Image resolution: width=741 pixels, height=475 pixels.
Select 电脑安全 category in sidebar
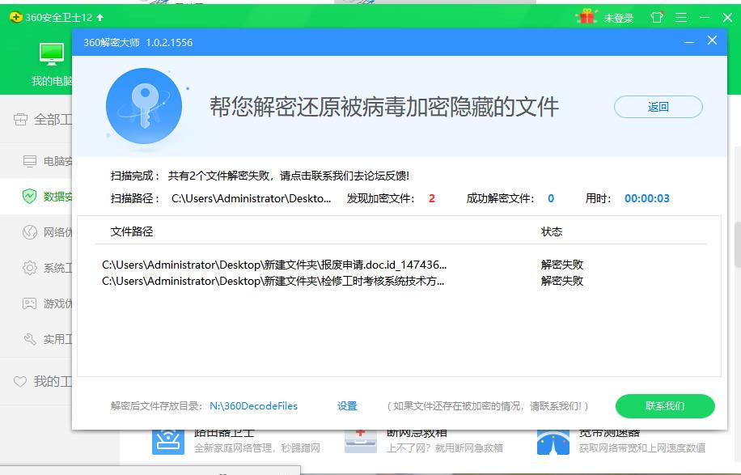point(36,161)
